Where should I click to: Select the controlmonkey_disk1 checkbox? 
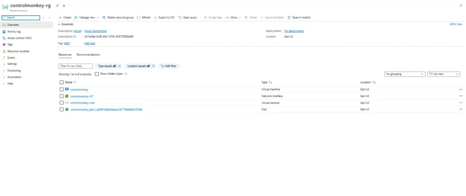tap(61, 109)
